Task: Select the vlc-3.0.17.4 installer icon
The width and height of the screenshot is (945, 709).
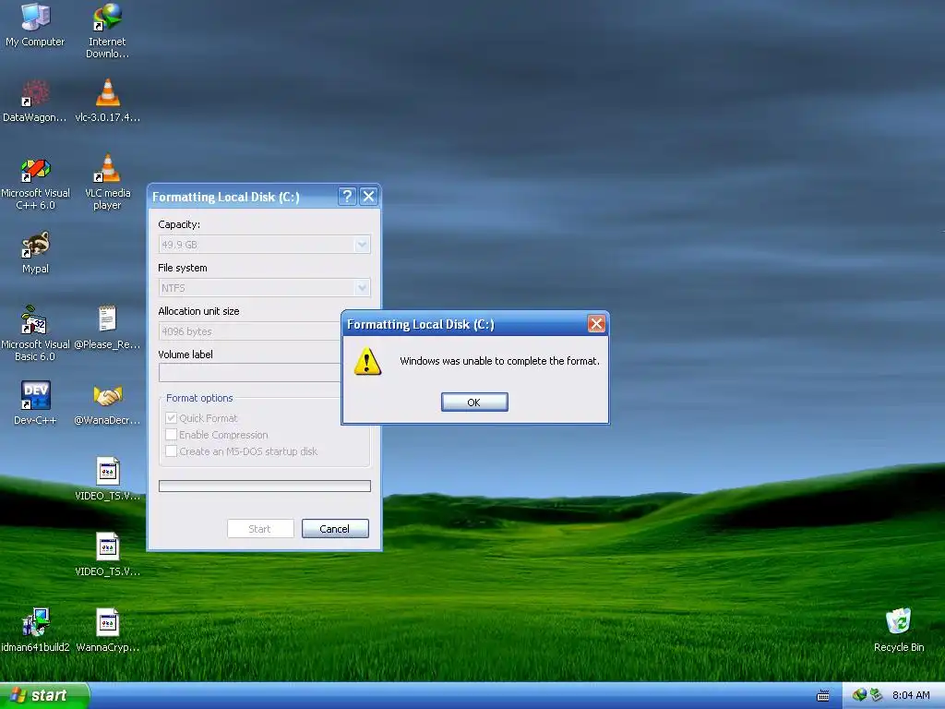Action: tap(107, 100)
